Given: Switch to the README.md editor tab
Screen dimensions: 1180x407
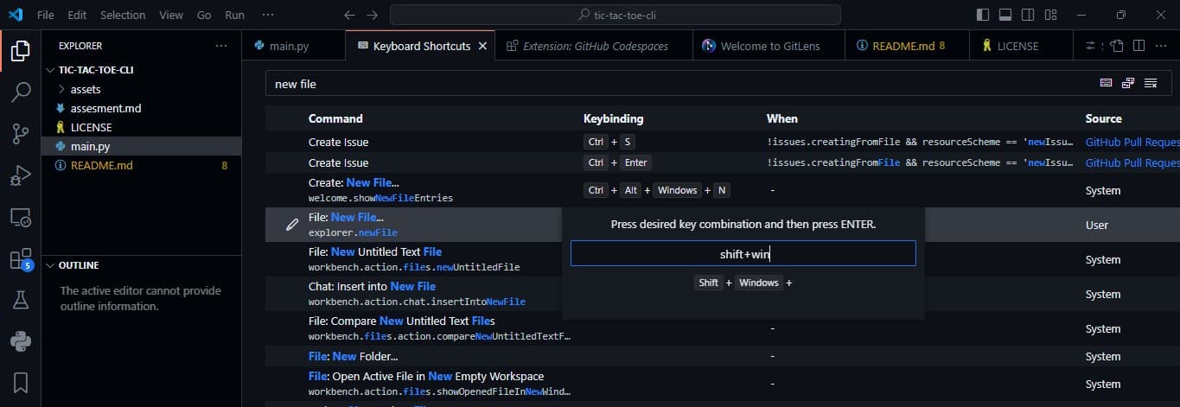Looking at the screenshot, I should [906, 46].
